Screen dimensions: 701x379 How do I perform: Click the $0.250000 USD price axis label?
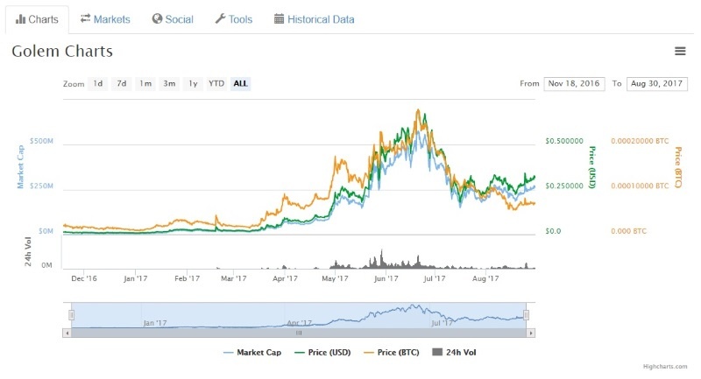564,186
